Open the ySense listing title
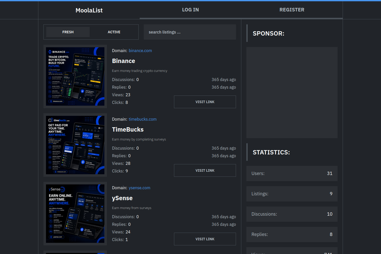 click(122, 198)
